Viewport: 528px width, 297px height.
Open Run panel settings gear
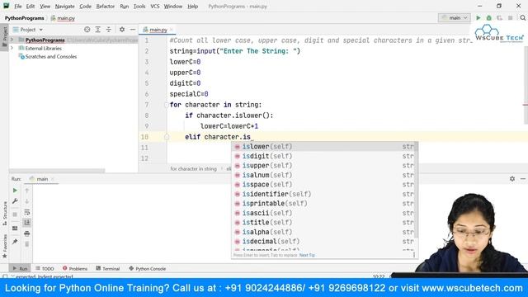click(512, 179)
